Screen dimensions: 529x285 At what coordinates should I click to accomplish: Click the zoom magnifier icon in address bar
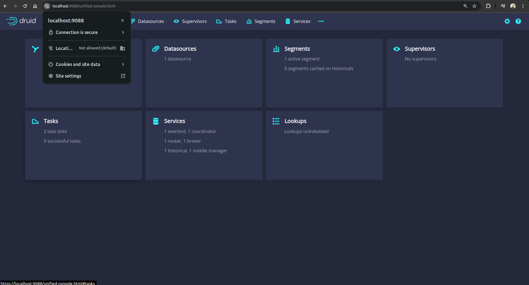click(x=465, y=6)
